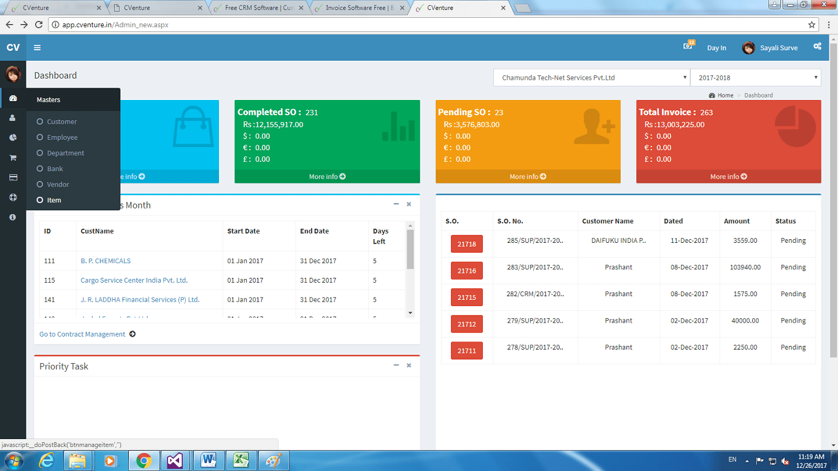Launch Excel from the Windows taskbar

[241, 460]
